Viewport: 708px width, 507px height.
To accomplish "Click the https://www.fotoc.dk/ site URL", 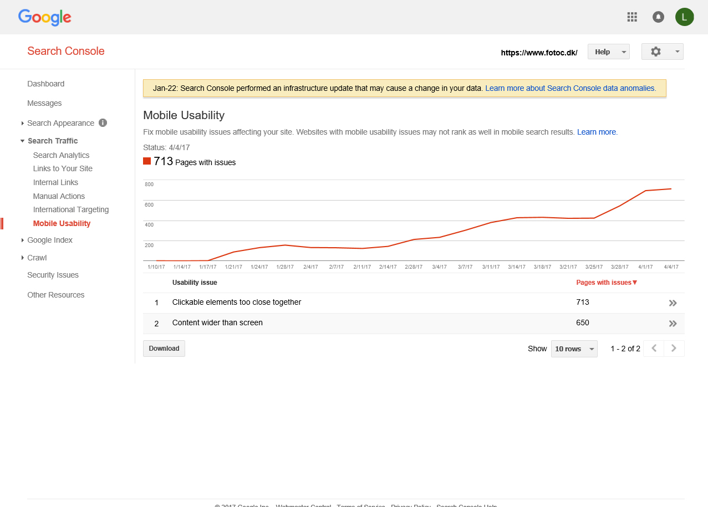I will point(539,53).
